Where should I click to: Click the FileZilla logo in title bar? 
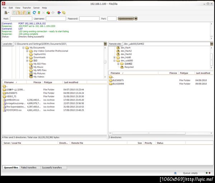coord(4,4)
